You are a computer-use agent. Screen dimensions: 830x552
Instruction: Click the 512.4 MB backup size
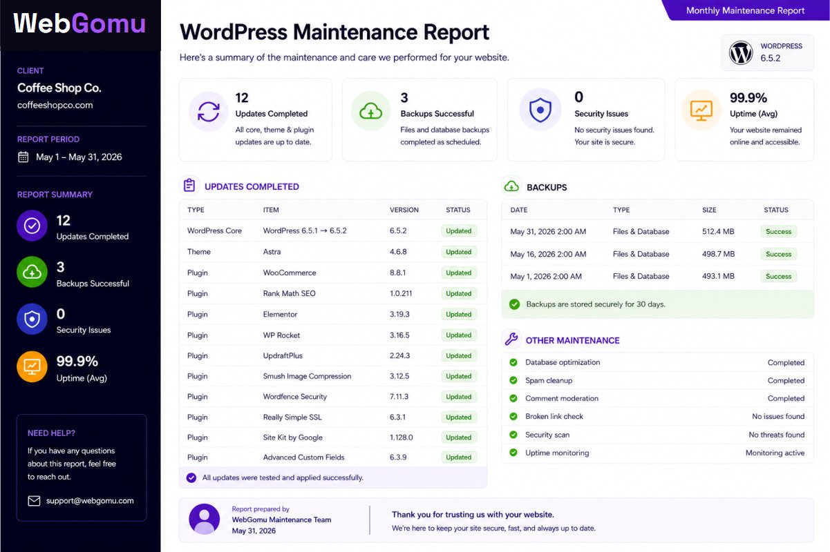tap(718, 232)
